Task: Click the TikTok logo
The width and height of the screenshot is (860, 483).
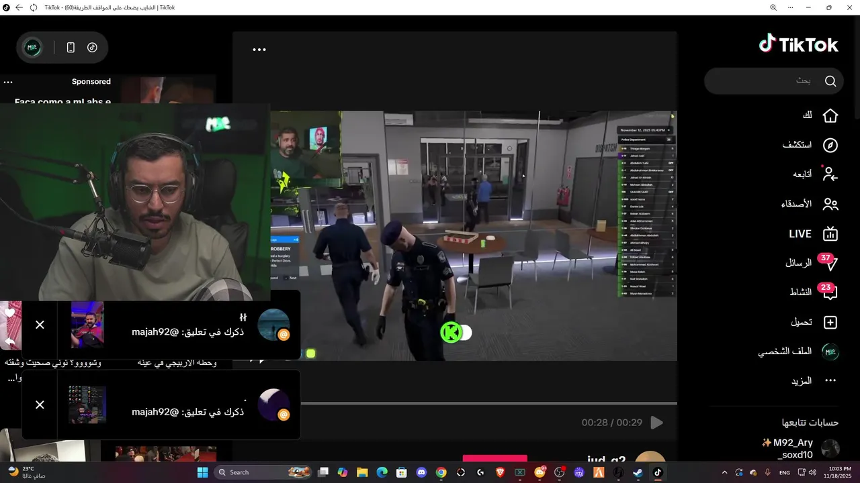Action: pyautogui.click(x=798, y=44)
